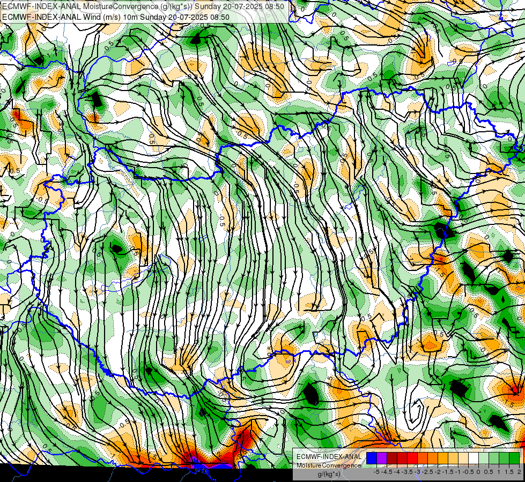Viewport: 525px width, 482px height.
Task: Click the legend swatch between -1.5 and -1
Action: click(453, 458)
